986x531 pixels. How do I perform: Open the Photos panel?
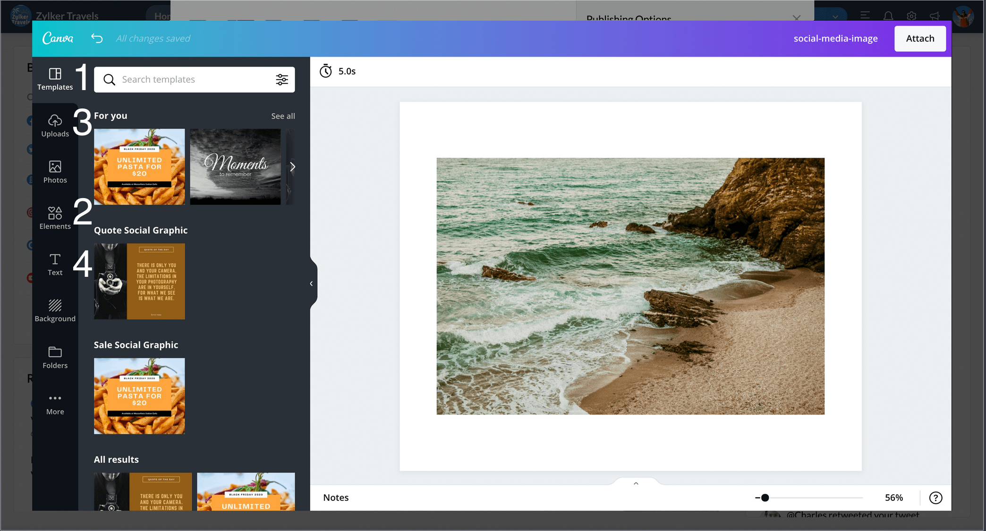(55, 172)
